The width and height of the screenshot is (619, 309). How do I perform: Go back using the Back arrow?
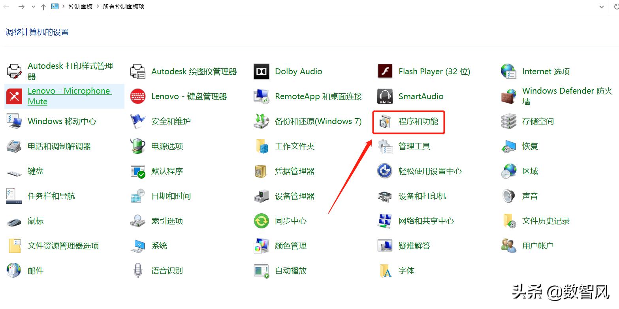pyautogui.click(x=7, y=7)
